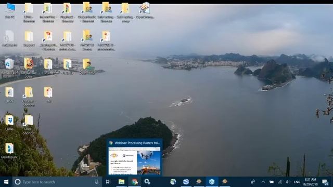333x187 pixels.
Task: Switch to the snowflake app on taskbar
Action: 212,182
